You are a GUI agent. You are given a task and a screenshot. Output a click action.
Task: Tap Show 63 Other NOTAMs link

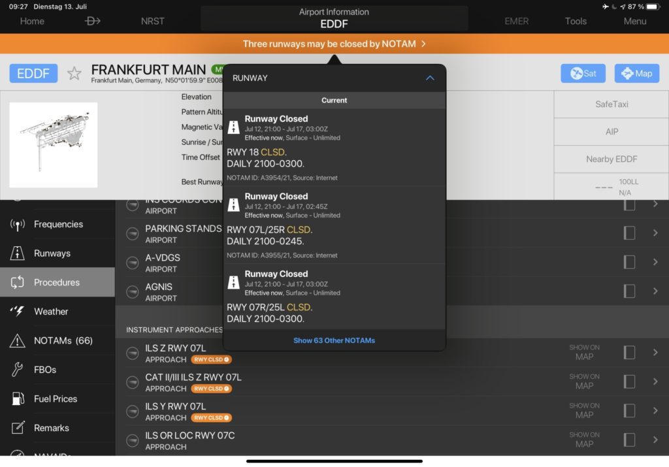[334, 340]
